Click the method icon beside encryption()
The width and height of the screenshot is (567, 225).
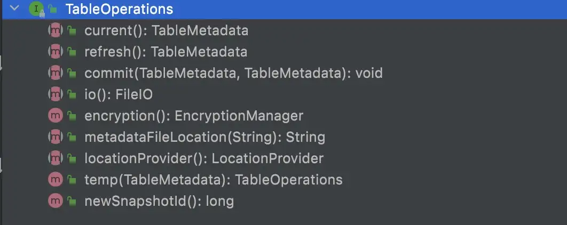[56, 116]
